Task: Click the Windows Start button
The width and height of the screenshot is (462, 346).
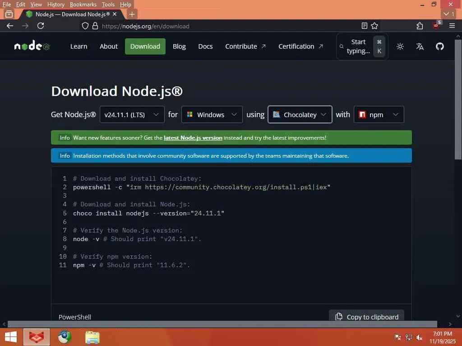Action: (11, 337)
